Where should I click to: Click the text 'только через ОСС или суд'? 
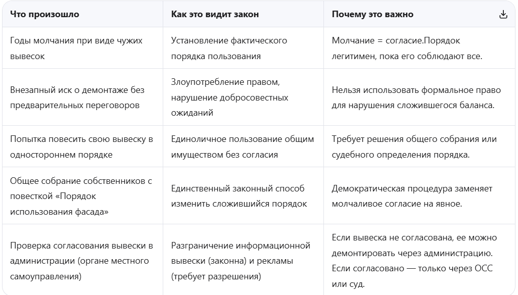coord(412,276)
